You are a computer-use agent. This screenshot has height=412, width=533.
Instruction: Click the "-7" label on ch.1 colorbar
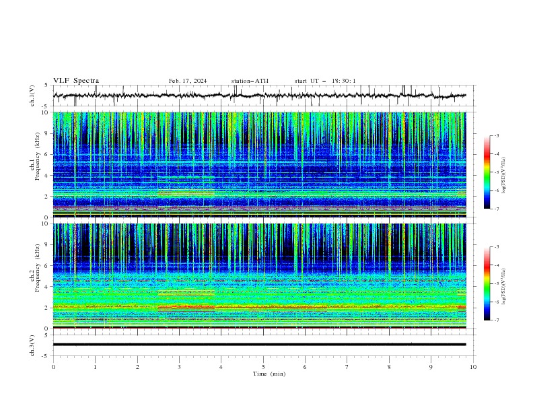pyautogui.click(x=497, y=209)
